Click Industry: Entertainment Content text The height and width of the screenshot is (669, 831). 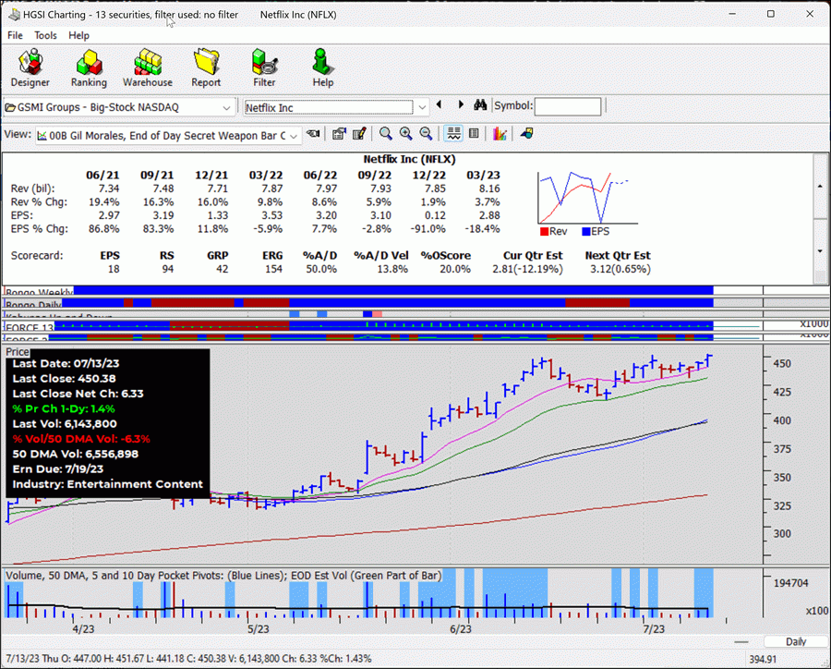(108, 484)
